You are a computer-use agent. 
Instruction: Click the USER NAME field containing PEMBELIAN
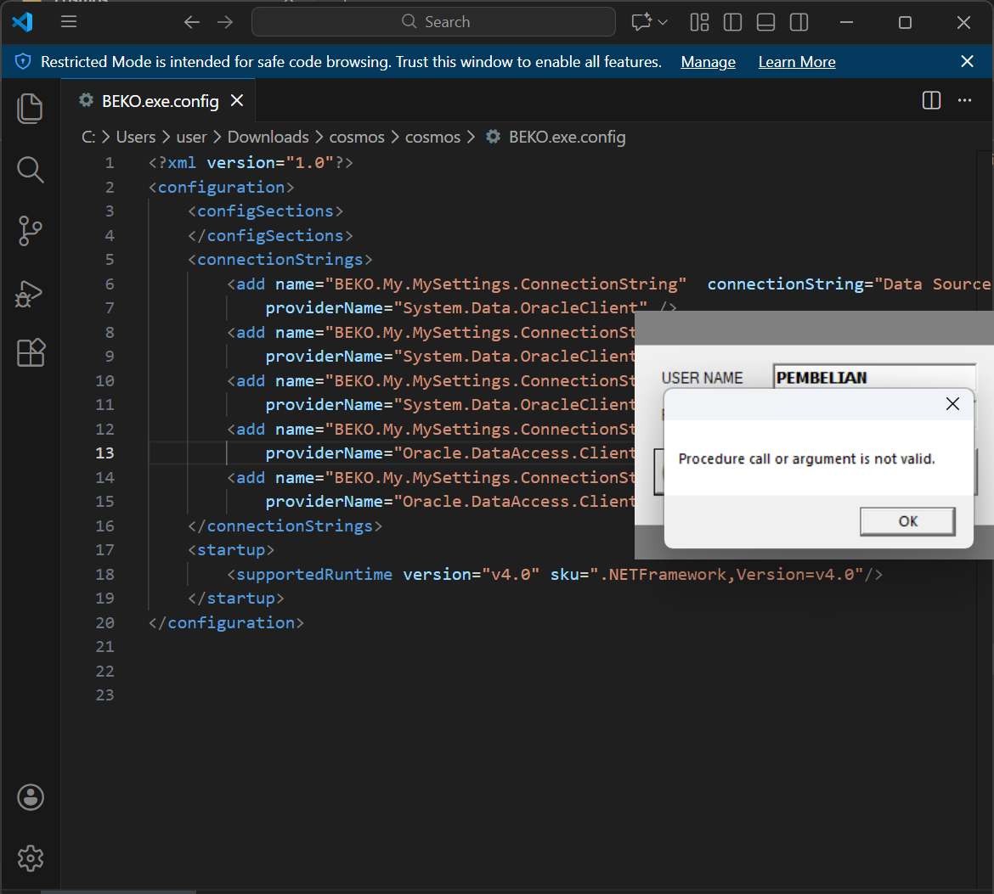coord(873,378)
